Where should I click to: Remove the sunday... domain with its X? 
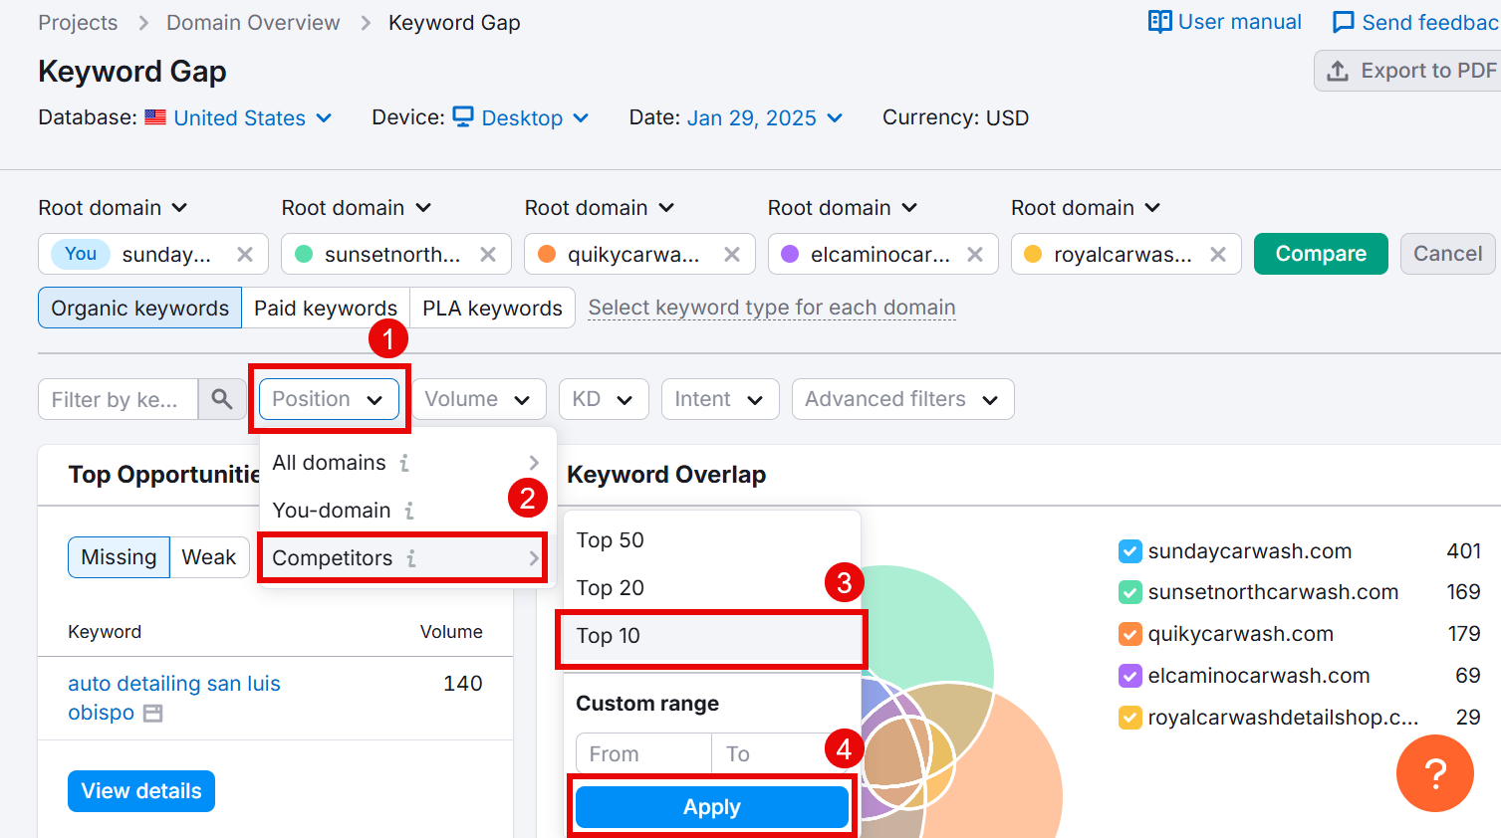[245, 254]
